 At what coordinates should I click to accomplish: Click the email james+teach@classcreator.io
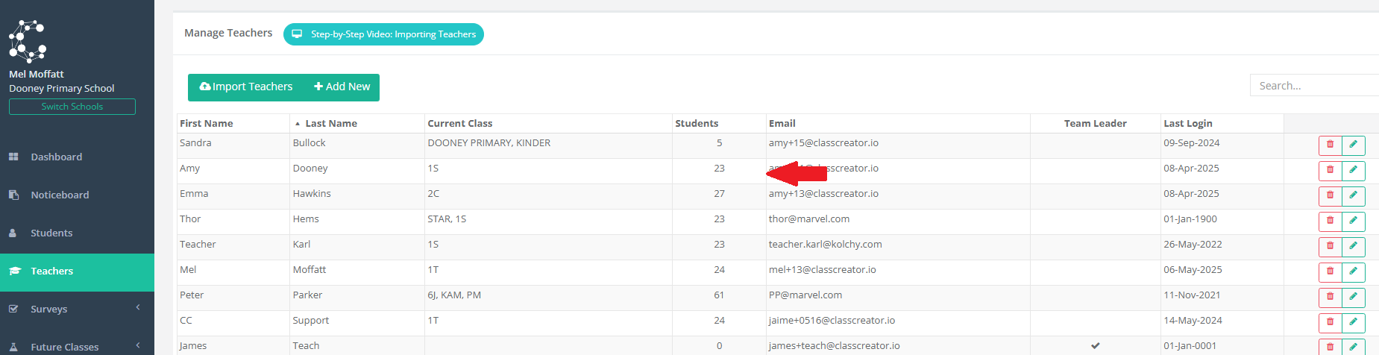point(835,345)
